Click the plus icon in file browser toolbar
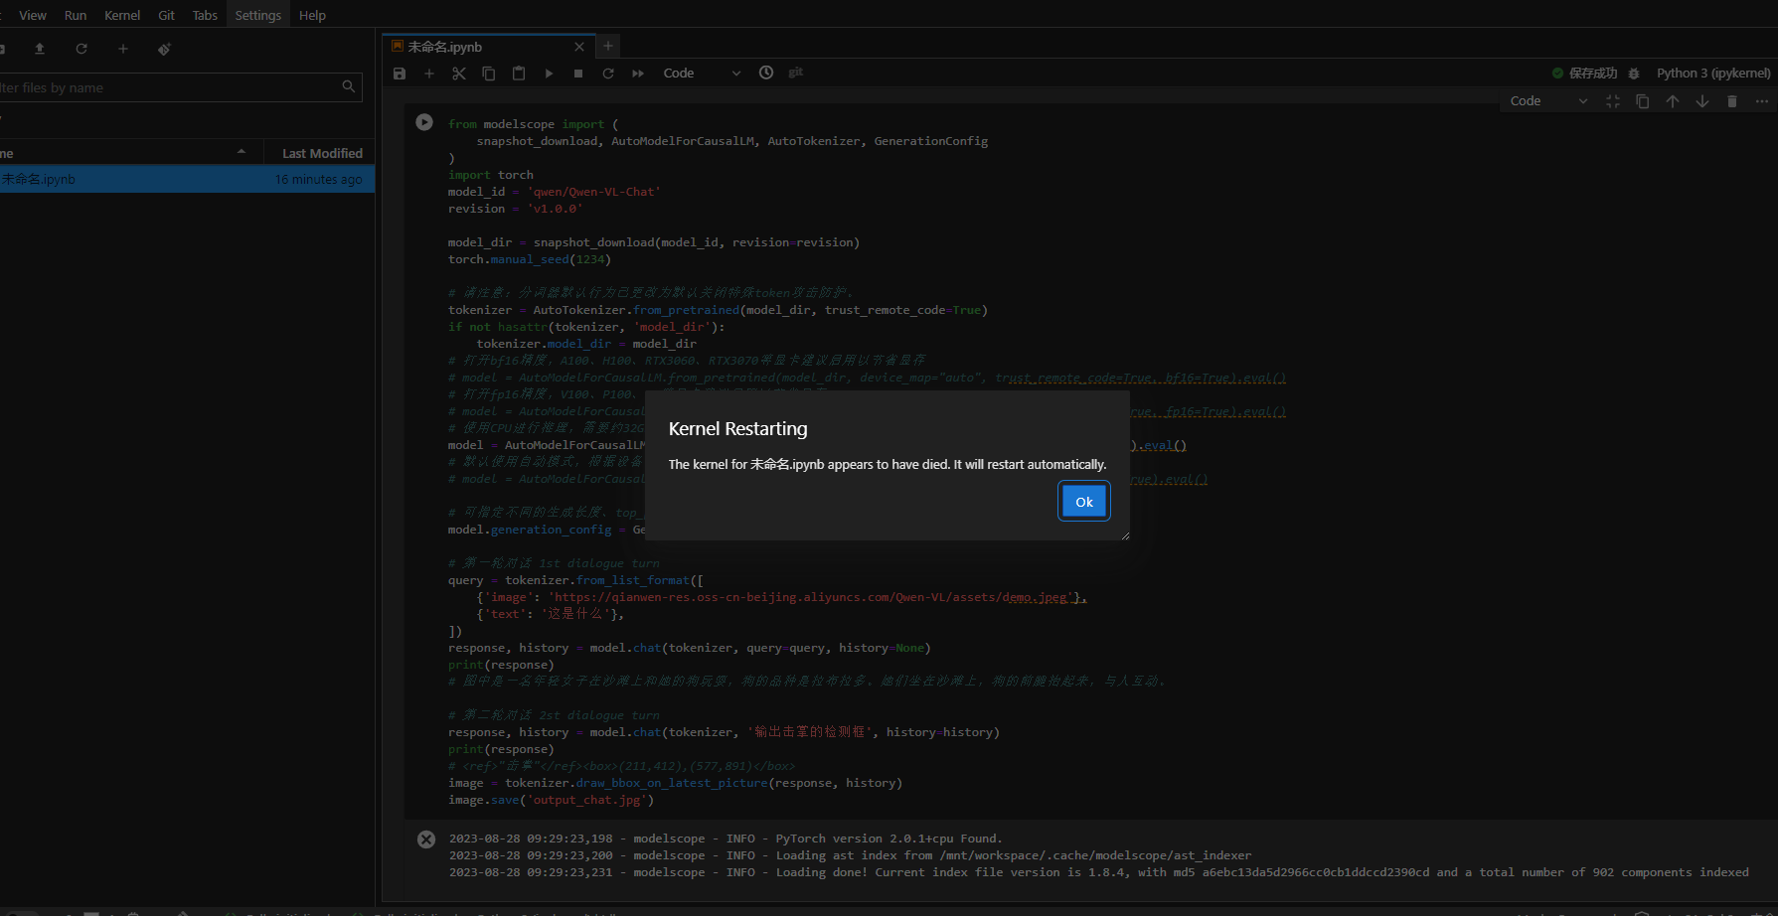 click(x=123, y=49)
